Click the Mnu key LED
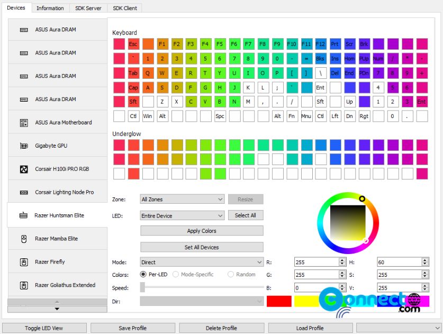443x334 pixels. tap(306, 116)
